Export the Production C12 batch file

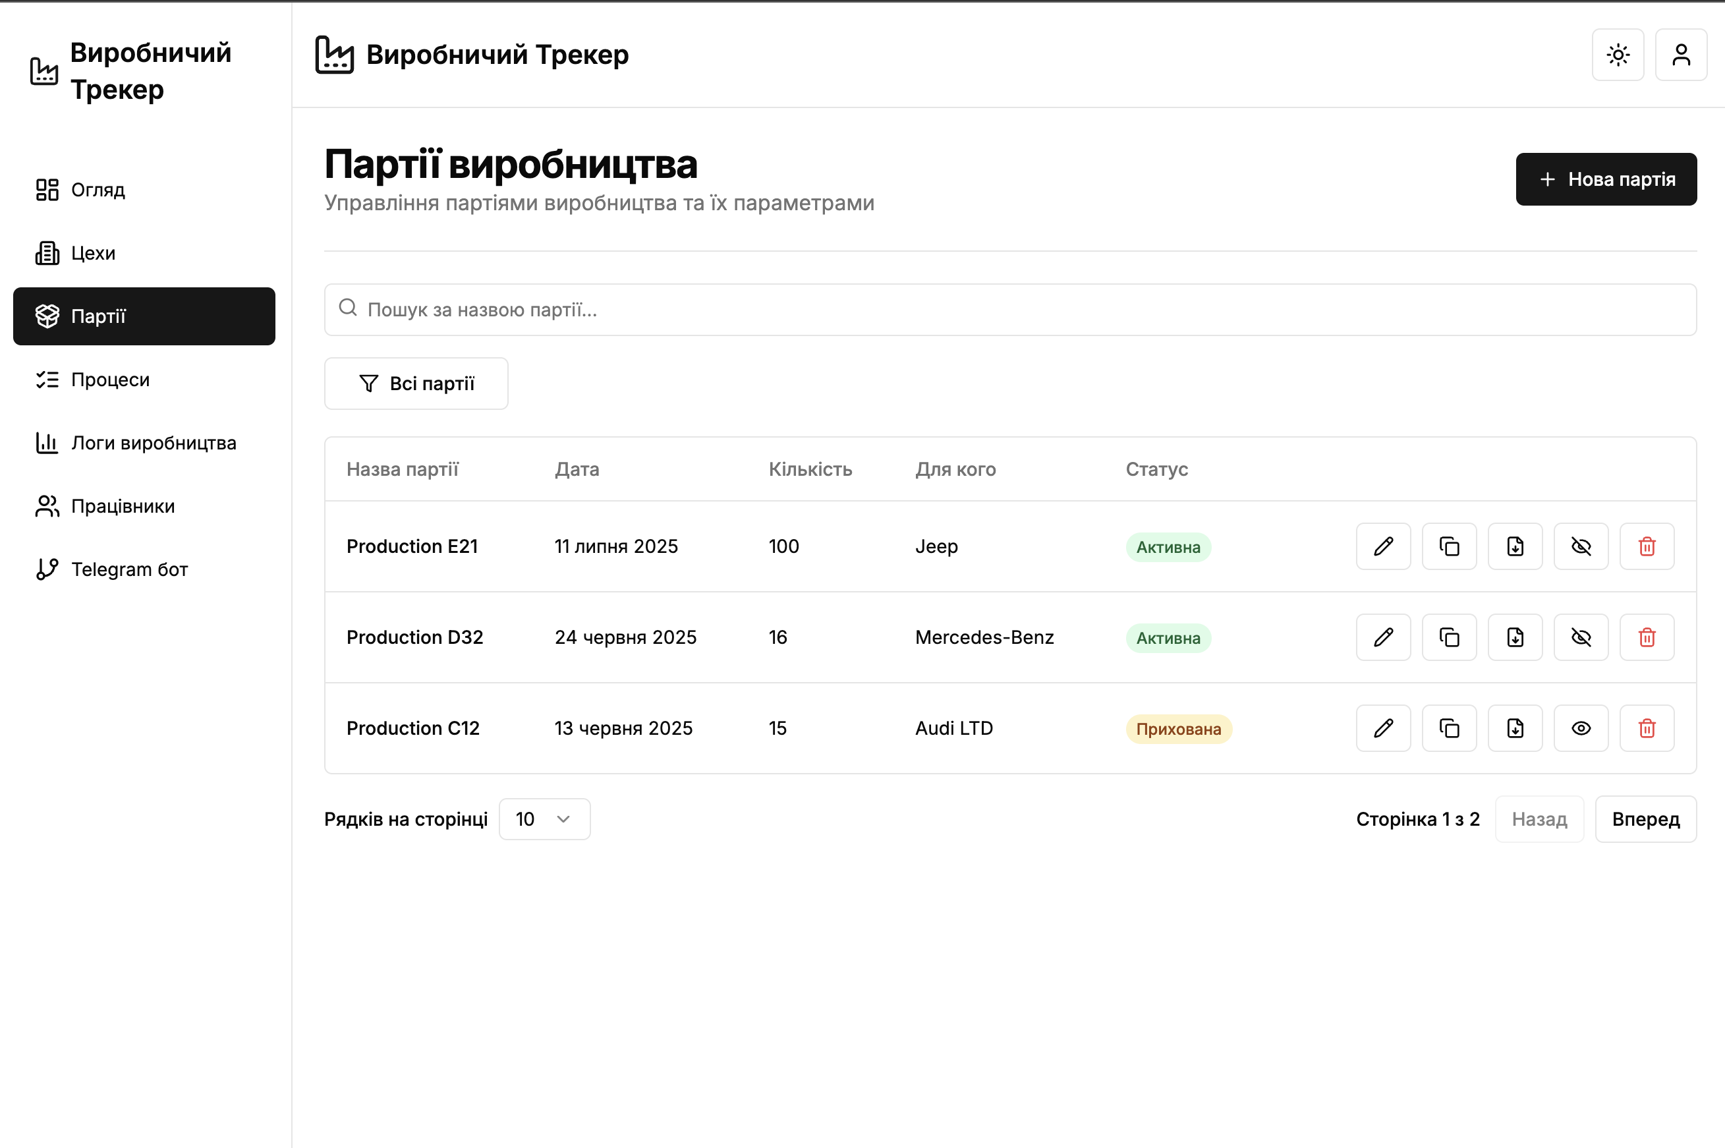point(1514,728)
